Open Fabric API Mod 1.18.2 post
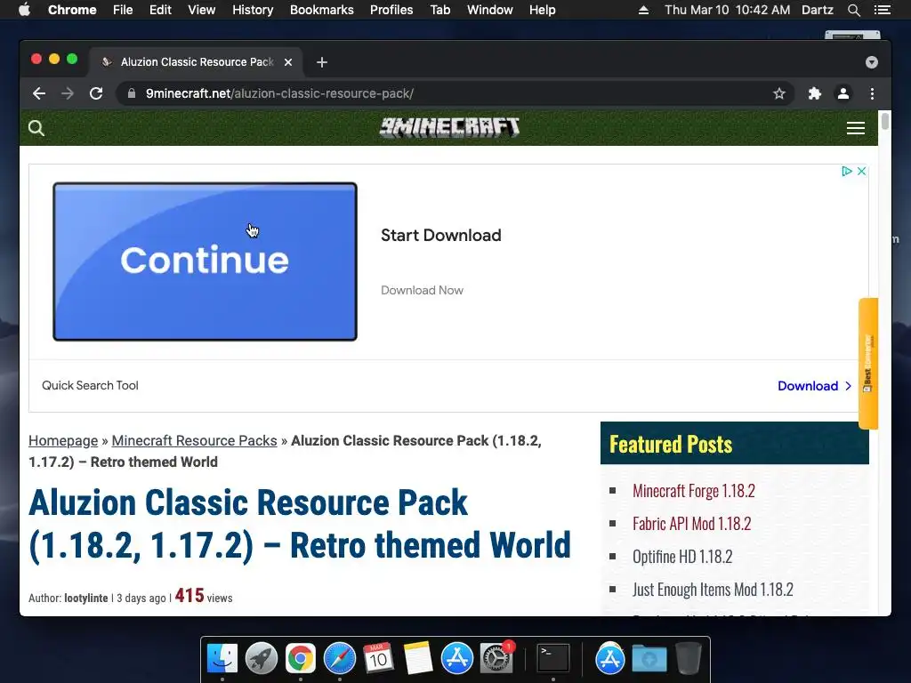911x683 pixels. tap(691, 524)
